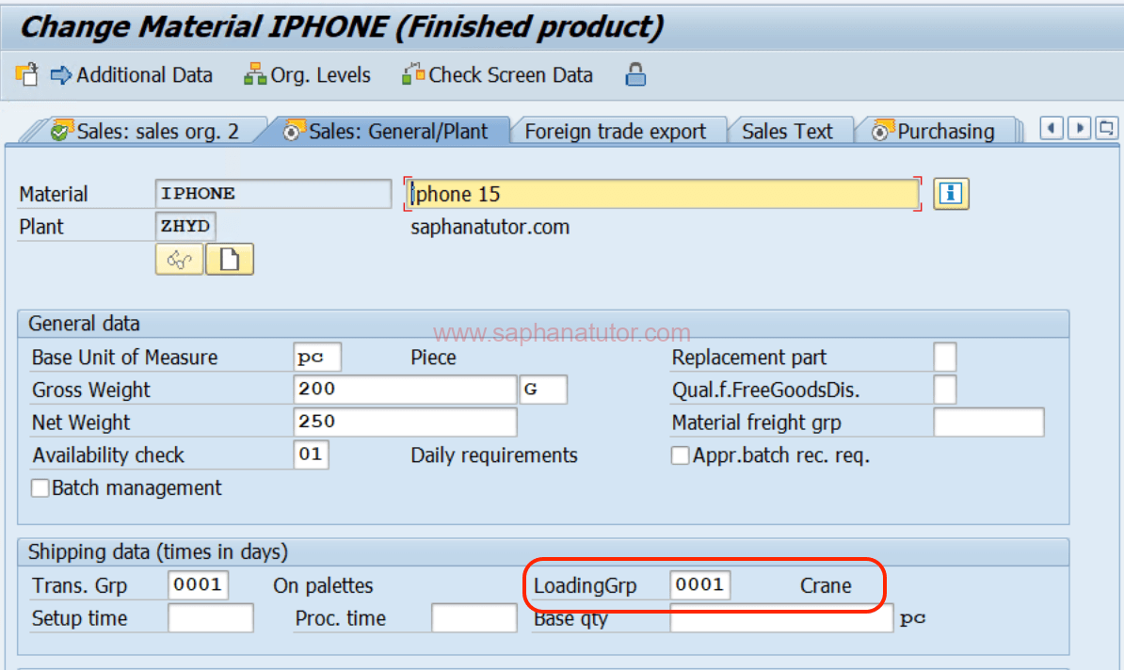
Task: Click the Net Weight field 250
Action: tap(405, 423)
